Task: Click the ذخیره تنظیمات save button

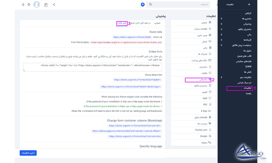Action: coord(28,153)
